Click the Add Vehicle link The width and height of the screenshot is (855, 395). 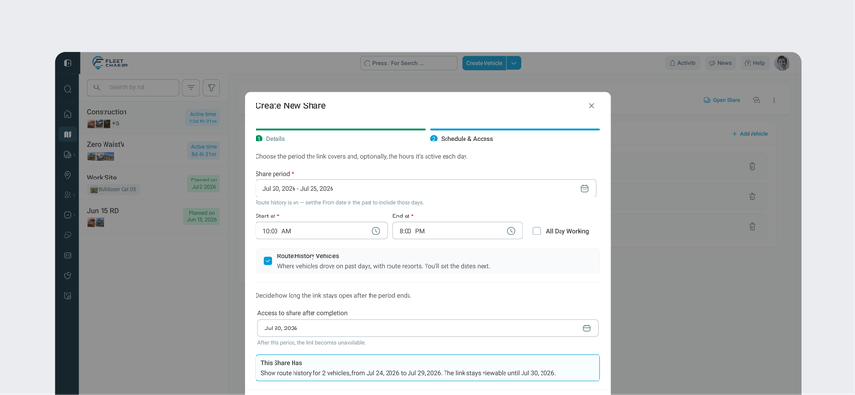tap(750, 134)
